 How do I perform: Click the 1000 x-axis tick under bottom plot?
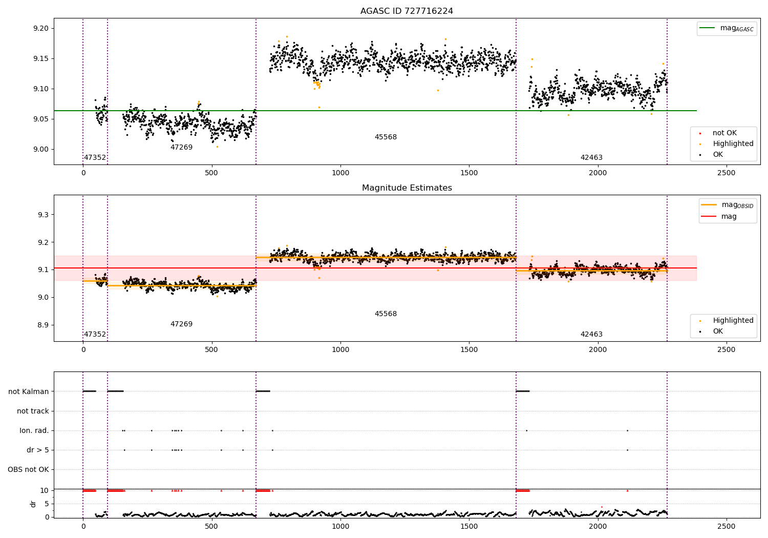tap(340, 526)
